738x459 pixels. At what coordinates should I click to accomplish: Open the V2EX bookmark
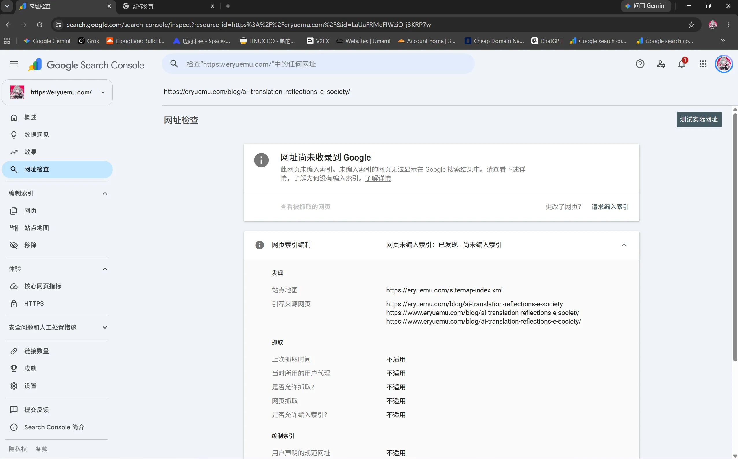pyautogui.click(x=318, y=41)
